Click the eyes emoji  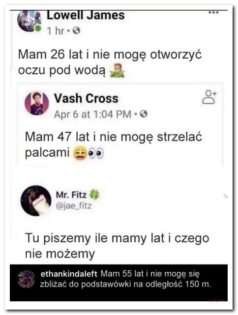click(x=96, y=153)
